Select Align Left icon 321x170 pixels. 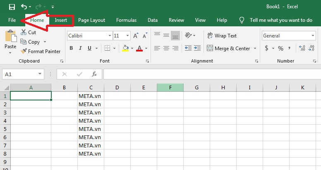(x=157, y=48)
